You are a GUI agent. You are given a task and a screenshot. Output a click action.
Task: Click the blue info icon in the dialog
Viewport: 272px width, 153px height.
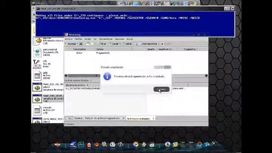[107, 76]
